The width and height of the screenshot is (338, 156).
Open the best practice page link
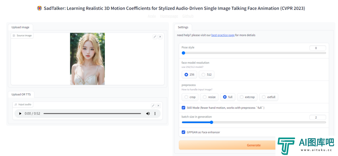tap(223, 35)
